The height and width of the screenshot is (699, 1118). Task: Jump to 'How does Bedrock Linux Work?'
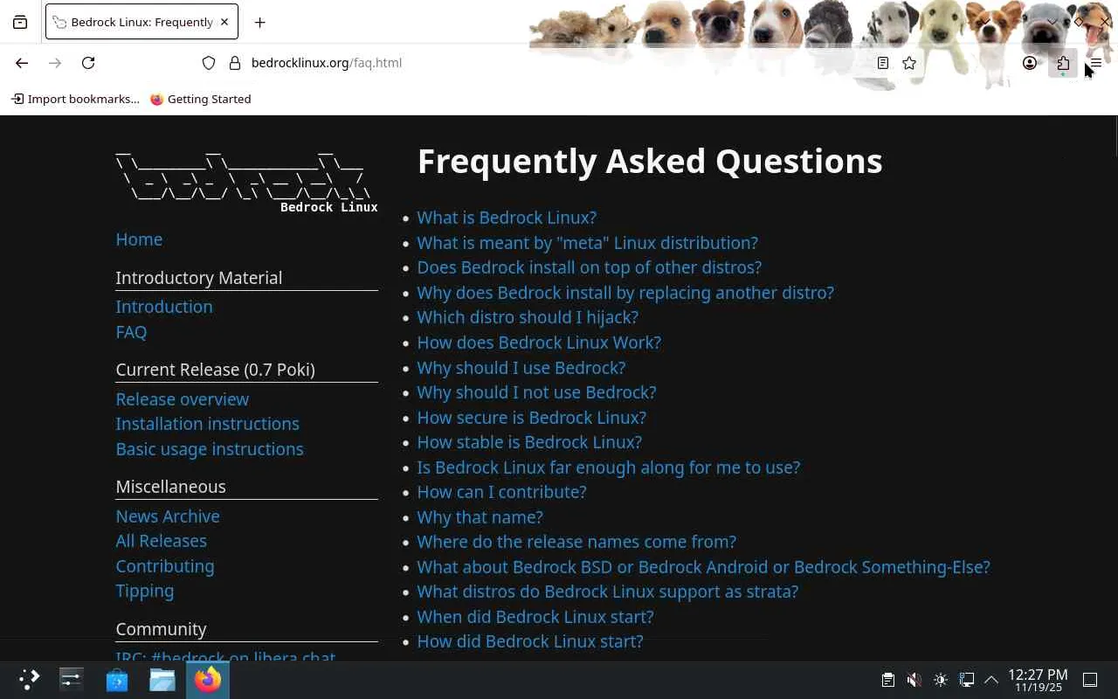pos(539,343)
